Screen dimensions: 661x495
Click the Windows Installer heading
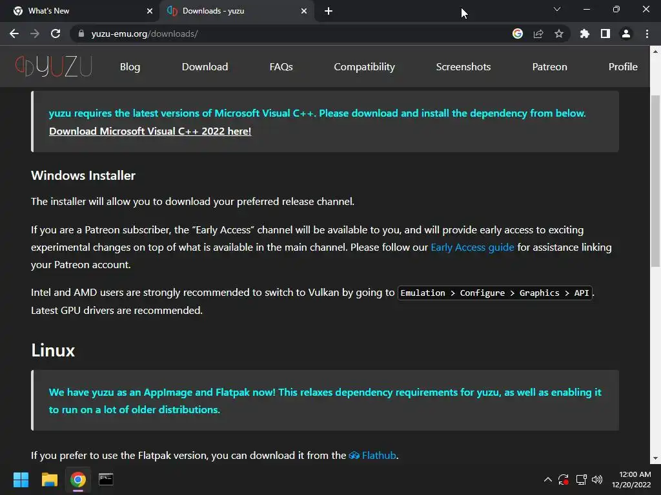tap(83, 175)
